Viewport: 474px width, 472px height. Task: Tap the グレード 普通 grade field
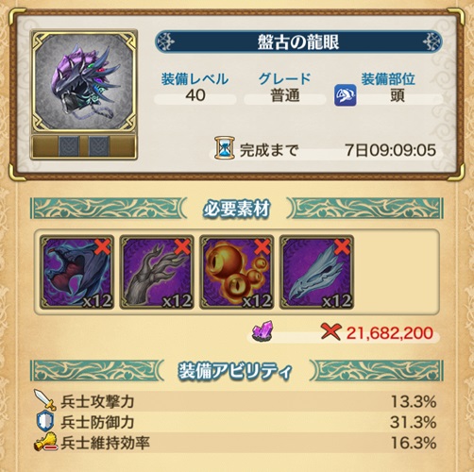[284, 88]
